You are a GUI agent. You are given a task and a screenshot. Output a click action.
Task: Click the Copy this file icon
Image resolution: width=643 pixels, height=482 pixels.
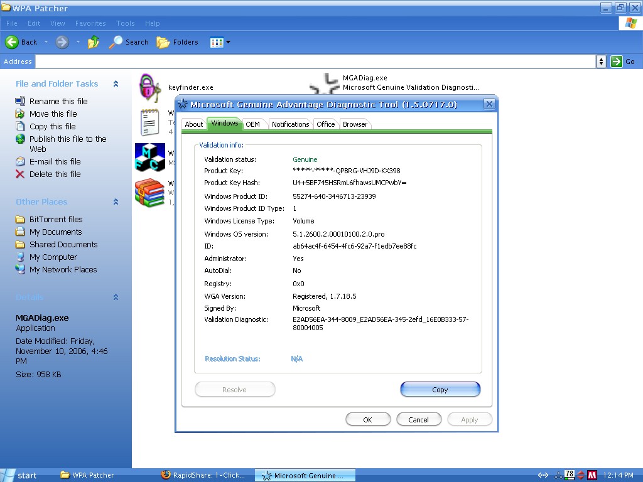(x=20, y=126)
